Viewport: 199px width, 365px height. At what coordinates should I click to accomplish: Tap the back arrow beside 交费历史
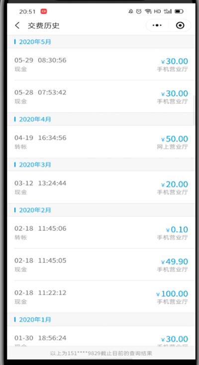17,25
